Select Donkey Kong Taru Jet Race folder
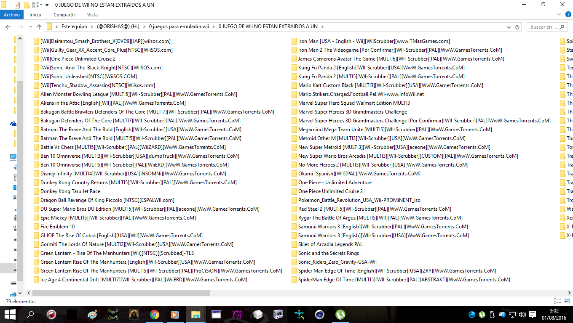 tap(67, 191)
